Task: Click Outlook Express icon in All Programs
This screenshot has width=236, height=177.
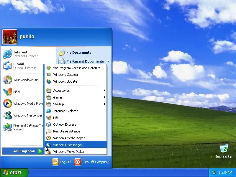Action: (x=49, y=124)
